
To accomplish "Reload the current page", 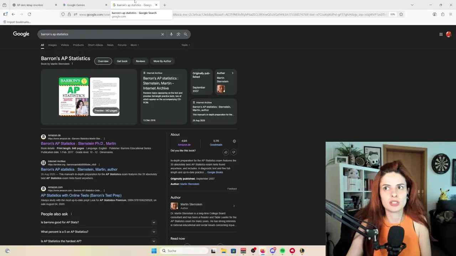I will tap(29, 14).
